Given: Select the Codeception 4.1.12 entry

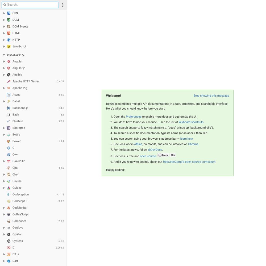Looking at the screenshot, I should (33, 194).
